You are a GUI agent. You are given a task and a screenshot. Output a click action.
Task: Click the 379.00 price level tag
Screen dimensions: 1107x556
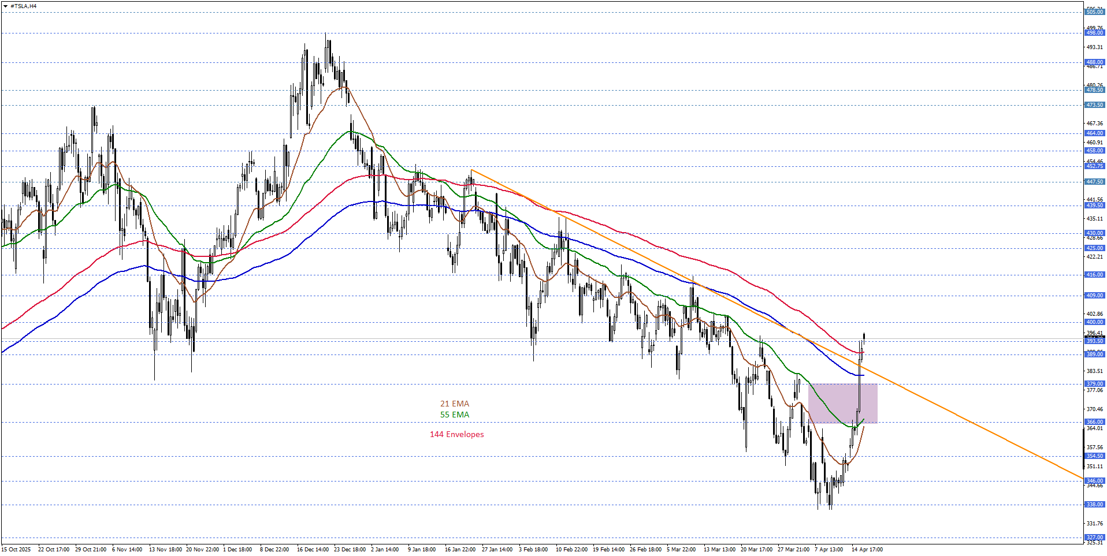coord(1094,384)
